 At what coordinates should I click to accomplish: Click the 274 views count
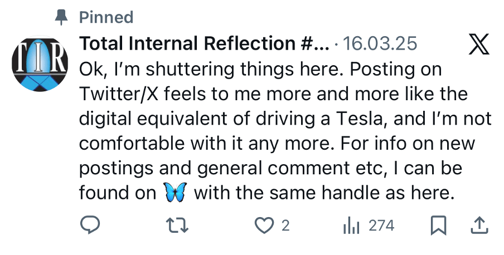click(382, 225)
